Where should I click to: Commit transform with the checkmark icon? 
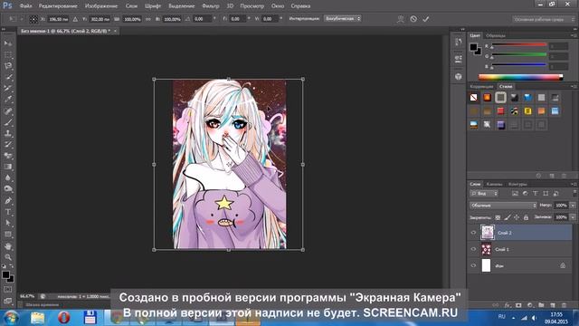426,19
